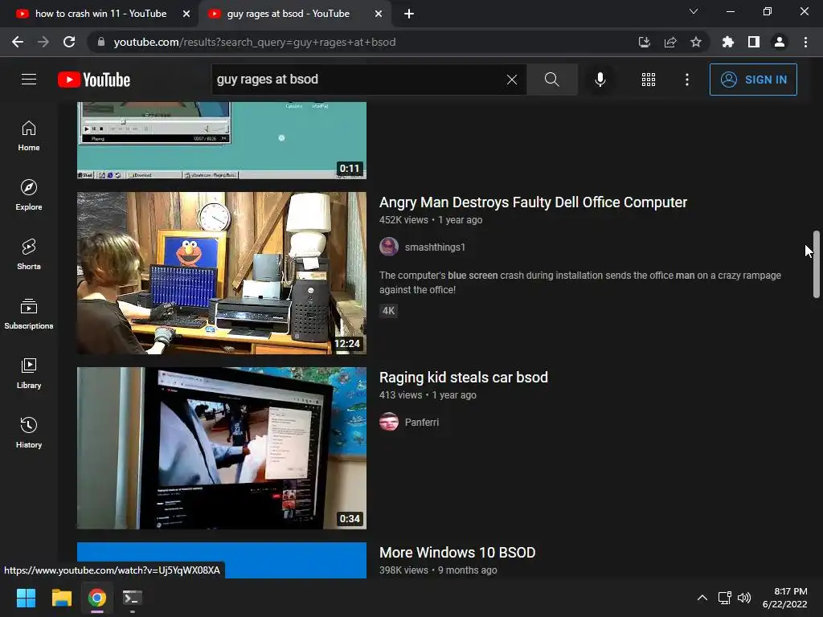Open Chrome profile icon
The height and width of the screenshot is (617, 823).
coord(780,42)
